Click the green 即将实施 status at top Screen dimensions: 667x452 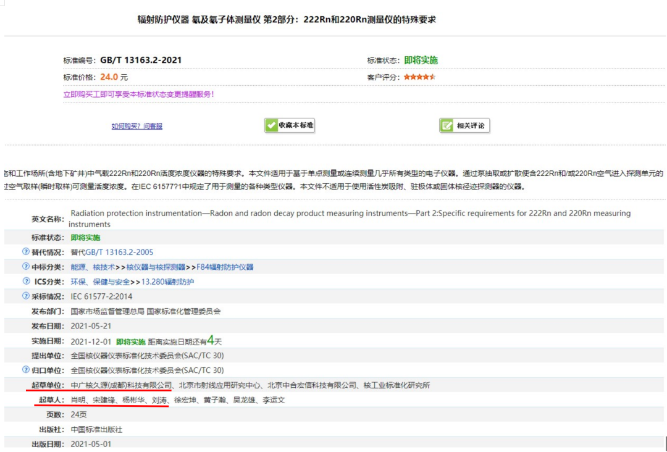click(x=421, y=61)
